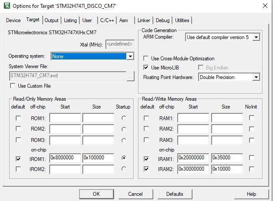273x201 pixels.
Task: Check the ROM2 default checkbox
Action: 18,129
